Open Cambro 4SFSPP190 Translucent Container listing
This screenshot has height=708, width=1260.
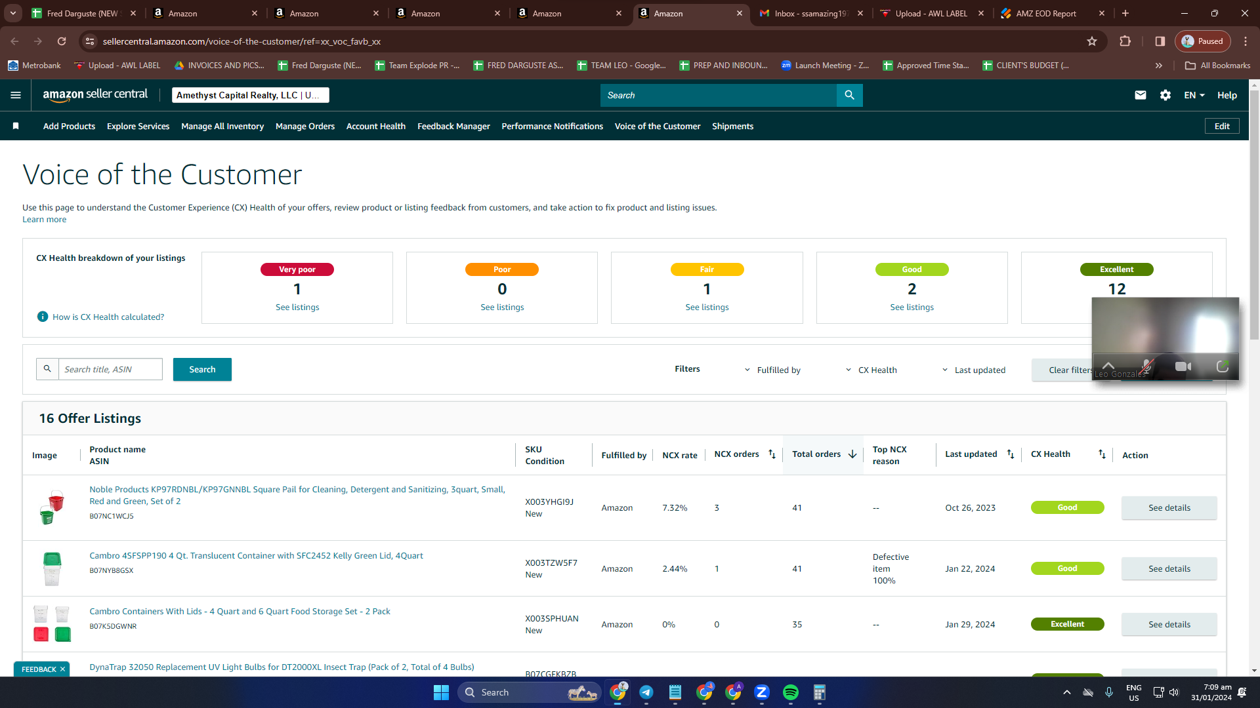(256, 556)
